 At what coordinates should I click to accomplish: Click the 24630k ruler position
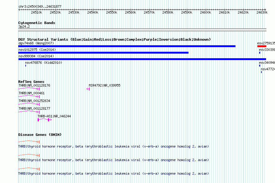pyautogui.click(x=262, y=12)
